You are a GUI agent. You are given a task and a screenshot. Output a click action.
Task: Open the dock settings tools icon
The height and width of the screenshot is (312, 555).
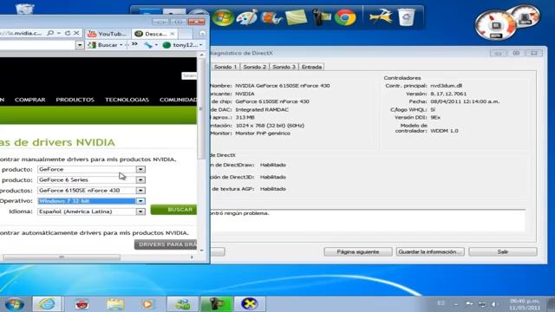[380, 17]
